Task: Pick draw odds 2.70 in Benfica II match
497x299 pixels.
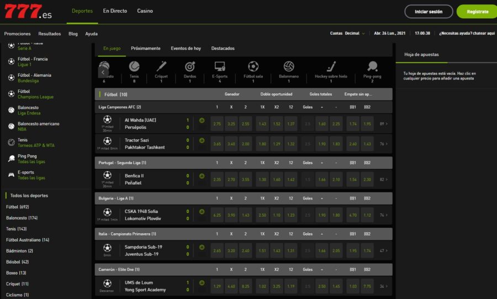Action: click(231, 180)
